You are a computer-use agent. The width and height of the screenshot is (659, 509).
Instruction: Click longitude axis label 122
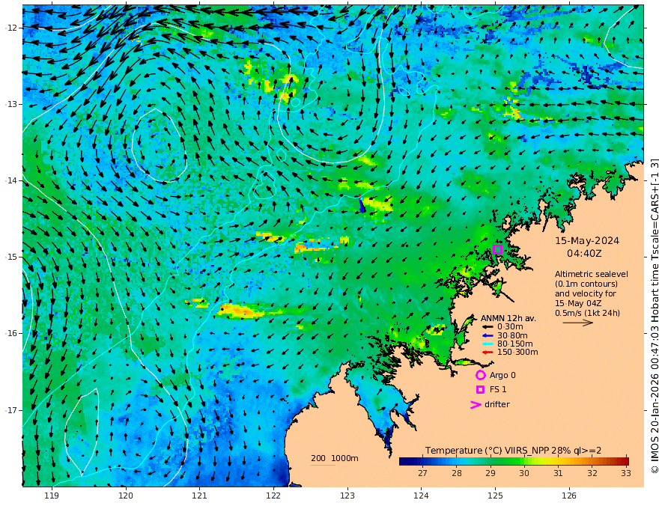(x=273, y=496)
